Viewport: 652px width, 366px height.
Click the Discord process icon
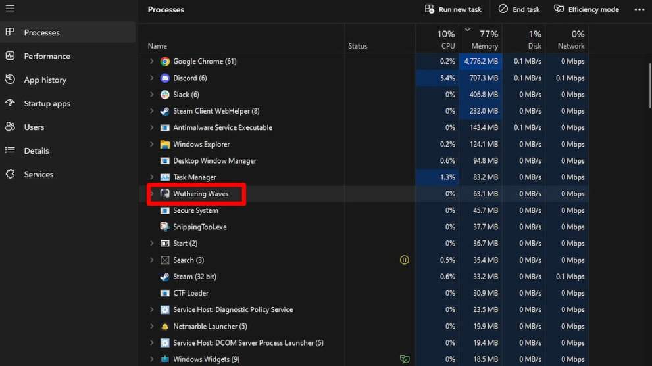[165, 78]
